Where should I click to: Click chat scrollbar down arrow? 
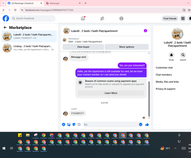149,118
